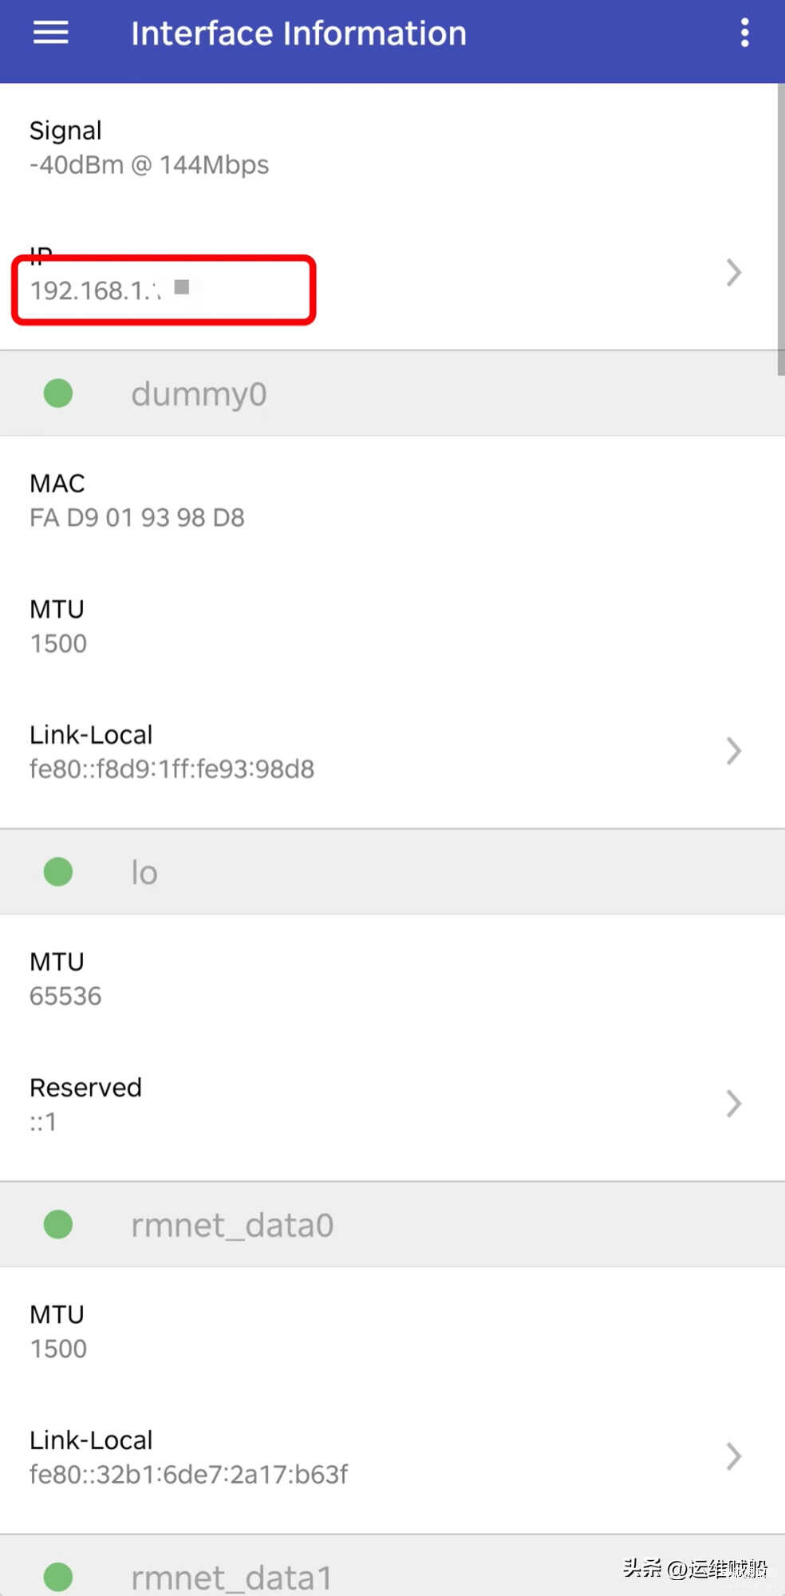Click the green status dot beside lo
785x1596 pixels.
58,871
